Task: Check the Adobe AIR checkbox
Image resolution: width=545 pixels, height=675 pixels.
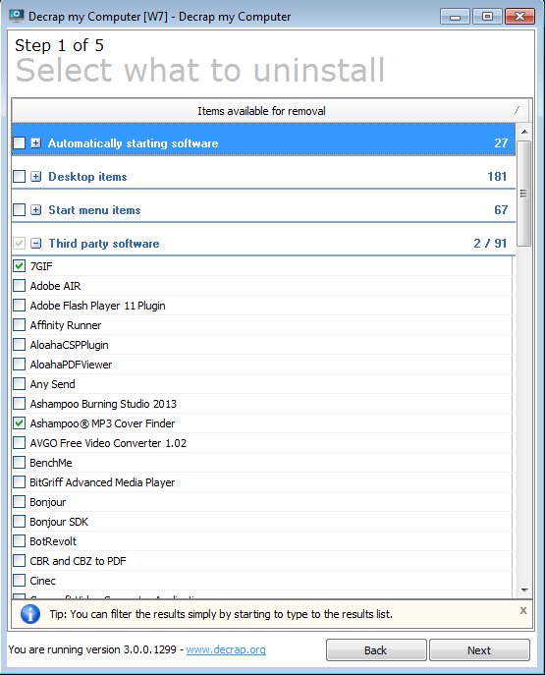Action: point(19,285)
